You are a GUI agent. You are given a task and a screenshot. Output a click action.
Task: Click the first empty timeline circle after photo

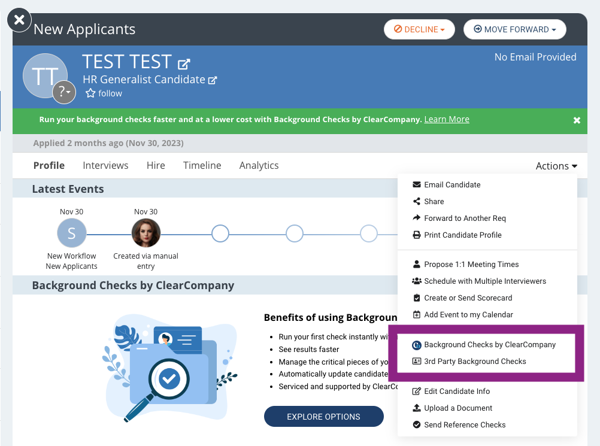click(220, 233)
